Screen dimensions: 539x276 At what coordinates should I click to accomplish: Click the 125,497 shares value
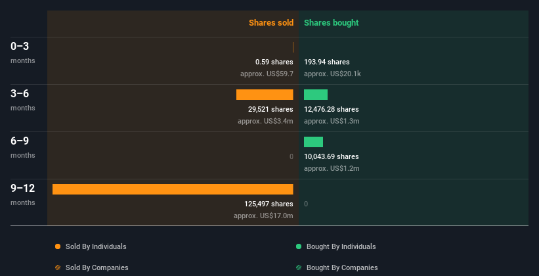pyautogui.click(x=269, y=204)
